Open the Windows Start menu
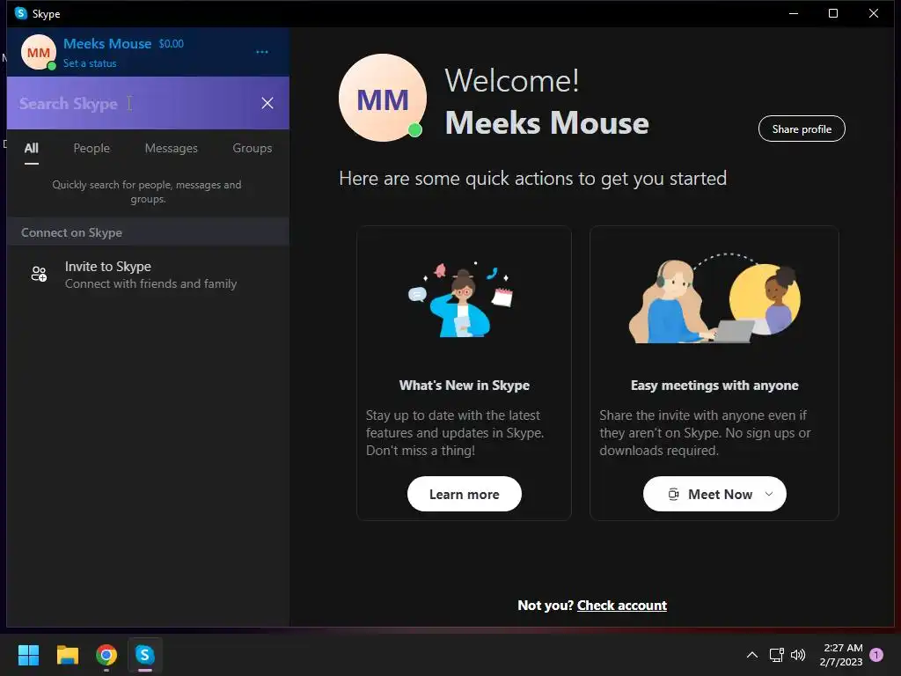This screenshot has height=676, width=901. pos(28,655)
